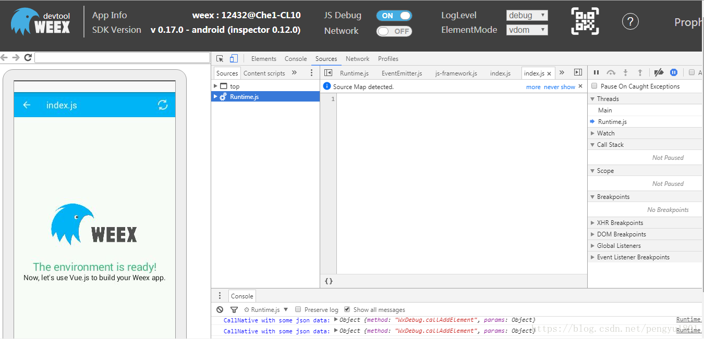Pause script execution
Viewport: 704px width, 339px height.
[597, 73]
